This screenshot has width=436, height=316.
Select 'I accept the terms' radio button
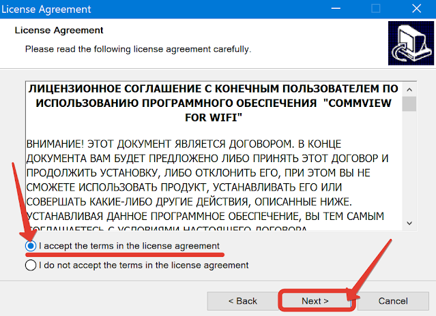pyautogui.click(x=31, y=246)
